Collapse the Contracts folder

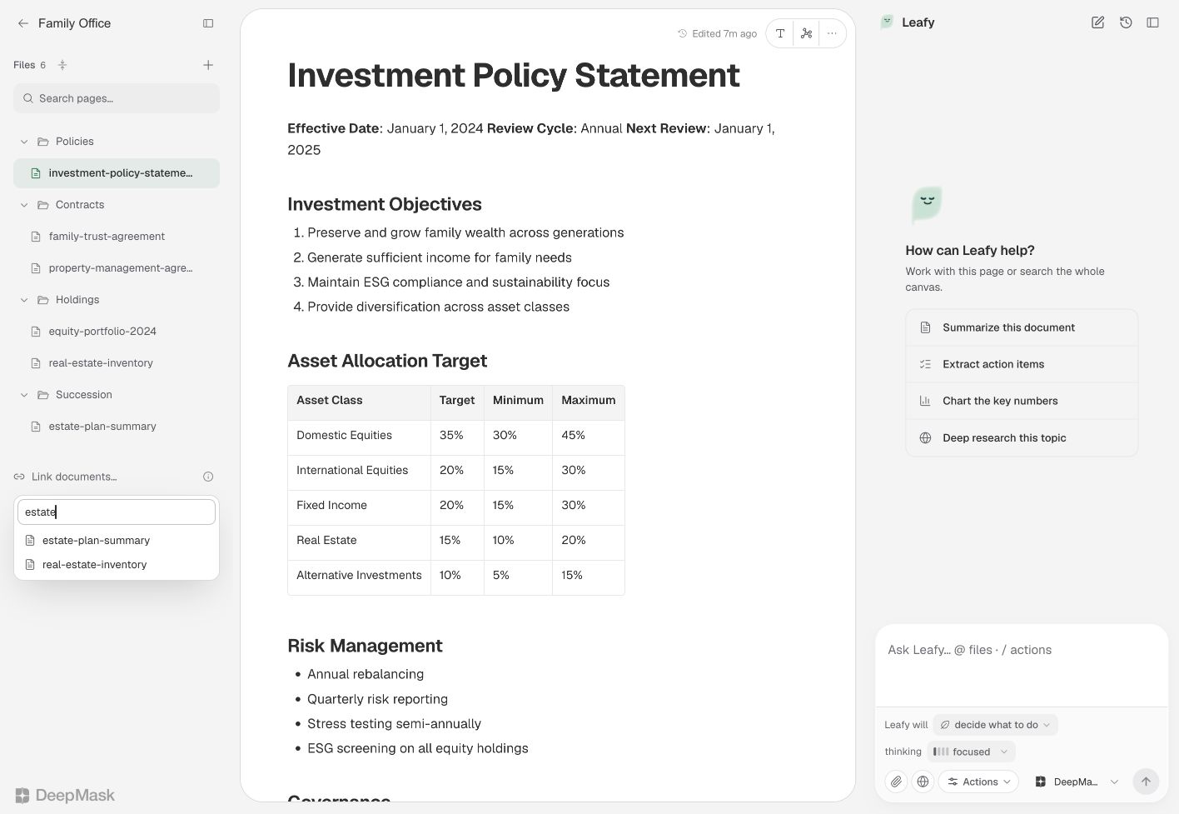click(x=24, y=205)
